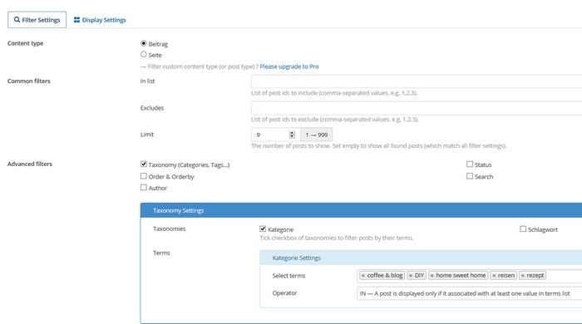
Task: Uncheck Taxonomy (Categories, Tags...) filter
Action: click(x=144, y=164)
